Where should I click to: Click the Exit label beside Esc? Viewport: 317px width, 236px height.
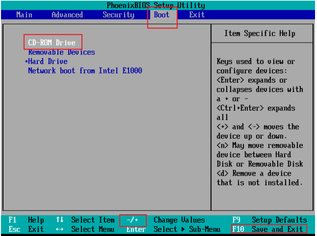point(36,229)
